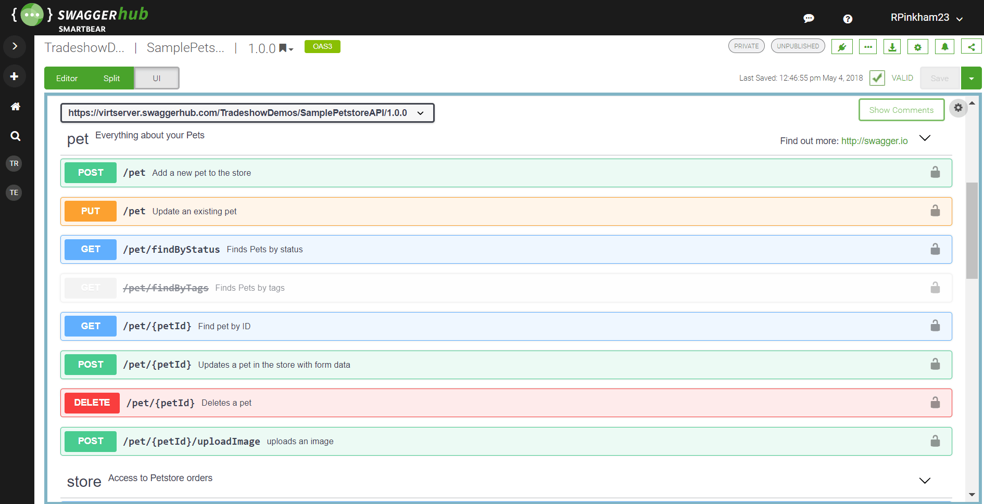984x504 pixels.
Task: Click the Show Comments button
Action: point(901,110)
